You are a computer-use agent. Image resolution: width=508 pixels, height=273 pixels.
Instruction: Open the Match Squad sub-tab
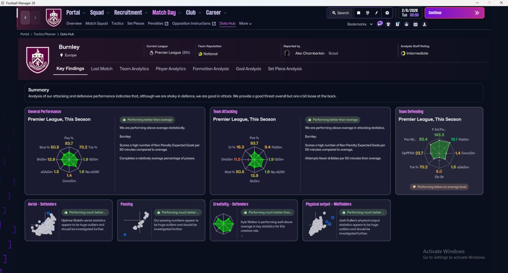pyautogui.click(x=96, y=23)
